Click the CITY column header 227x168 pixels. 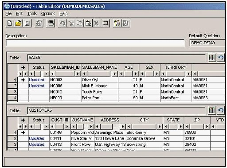[x=144, y=120]
